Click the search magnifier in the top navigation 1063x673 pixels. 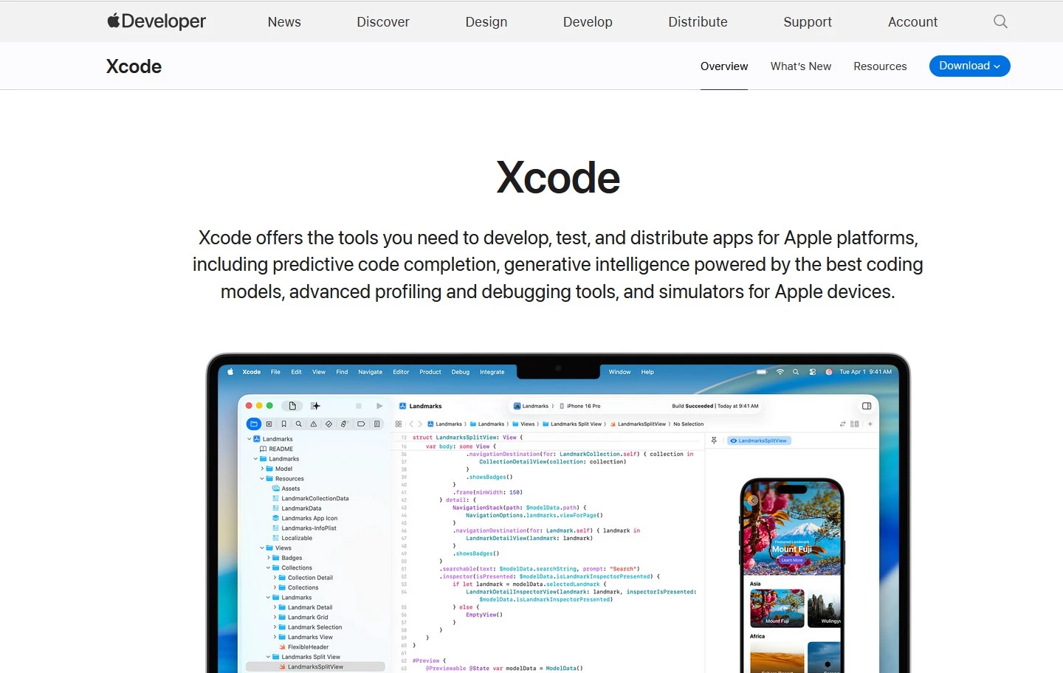(x=1000, y=21)
